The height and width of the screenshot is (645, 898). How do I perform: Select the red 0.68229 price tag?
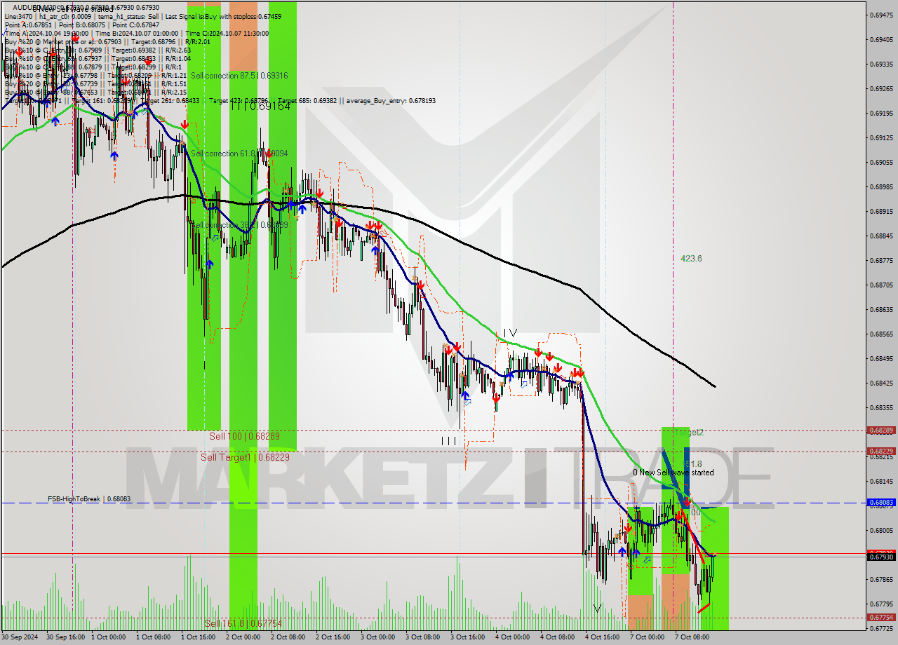tap(881, 451)
